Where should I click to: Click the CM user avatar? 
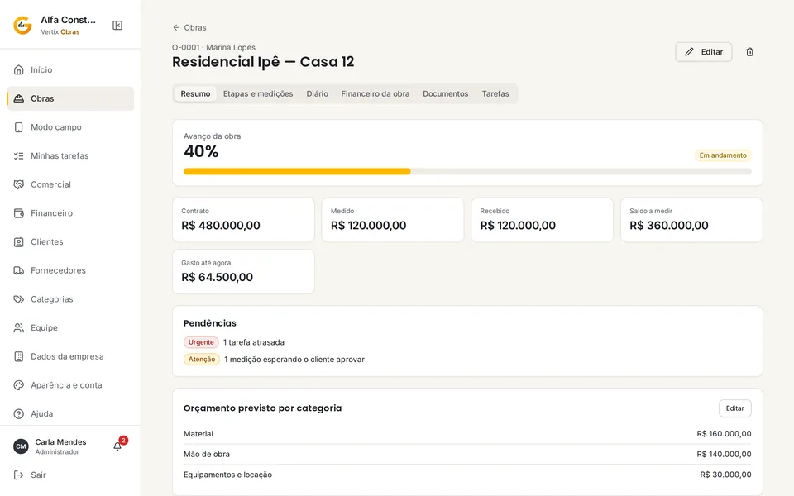[21, 446]
